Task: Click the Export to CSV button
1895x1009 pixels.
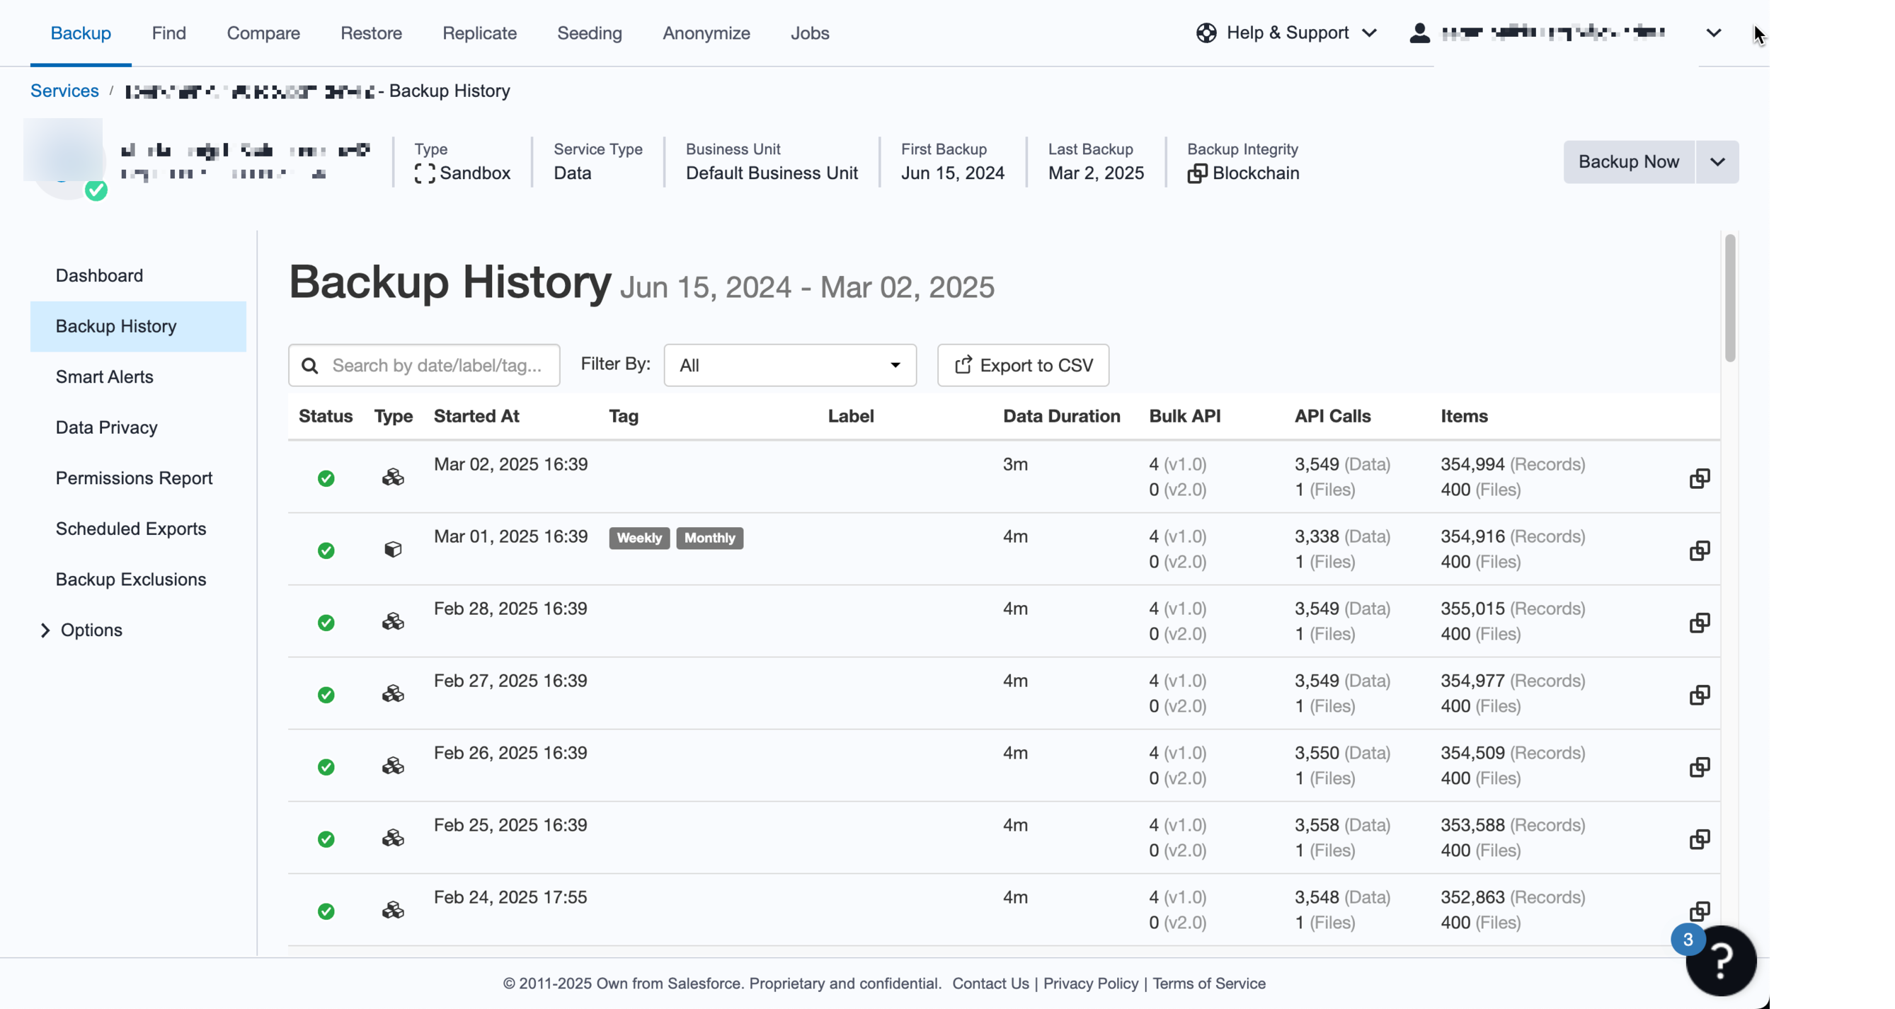Action: (1022, 365)
